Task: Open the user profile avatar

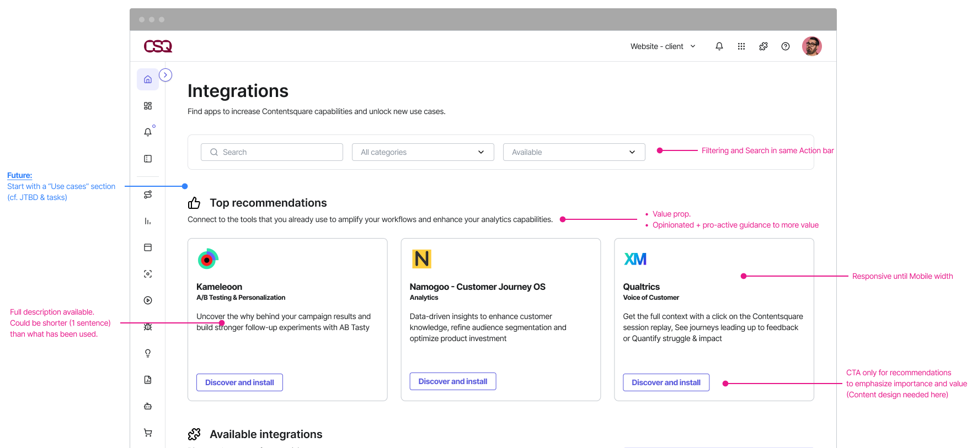Action: tap(812, 46)
